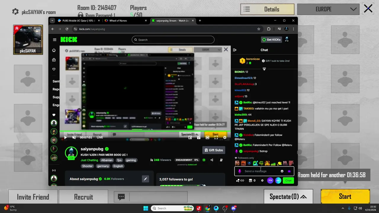Viewport: 379px width, 213px height.
Task: Select the English tag
Action: point(118,166)
